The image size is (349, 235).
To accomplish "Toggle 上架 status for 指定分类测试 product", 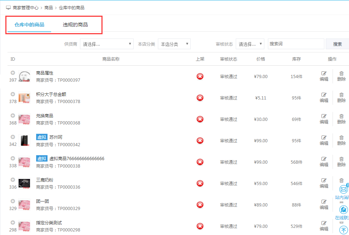I will pos(200,226).
